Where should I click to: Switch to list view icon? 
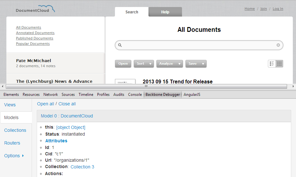pos(272,64)
